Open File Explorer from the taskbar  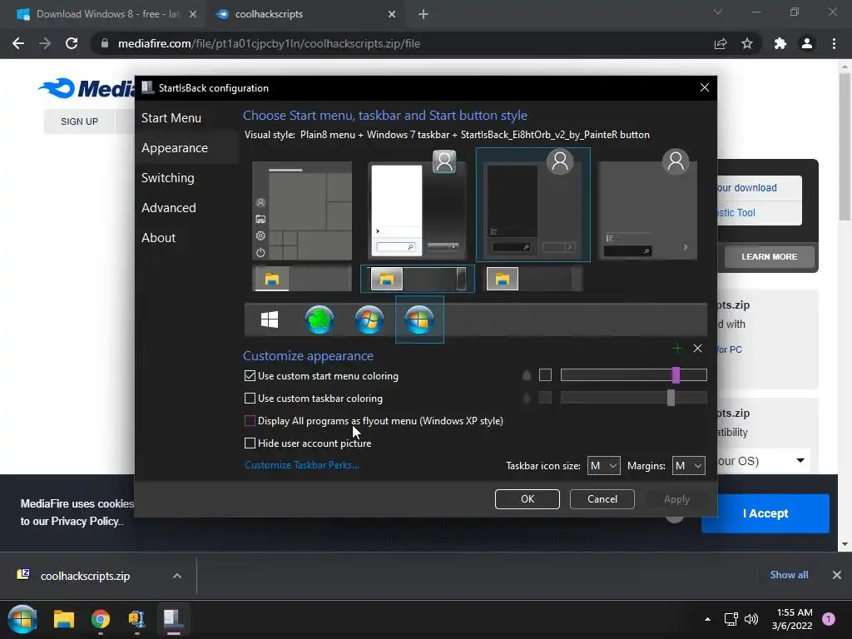63,619
